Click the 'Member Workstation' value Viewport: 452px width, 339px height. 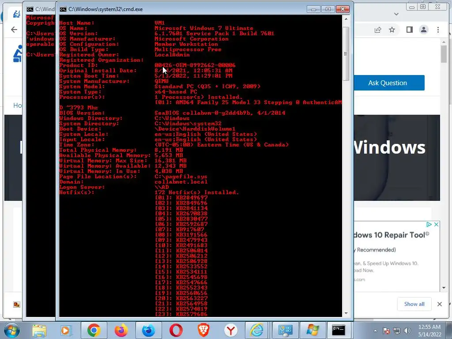tap(186, 44)
